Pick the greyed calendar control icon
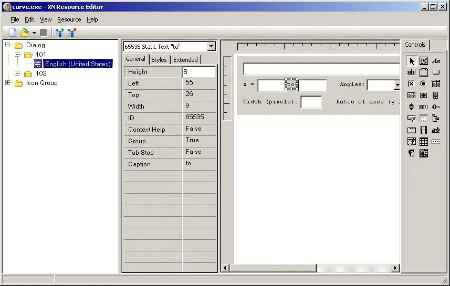Viewport: 450px width, 286px height. (424, 118)
